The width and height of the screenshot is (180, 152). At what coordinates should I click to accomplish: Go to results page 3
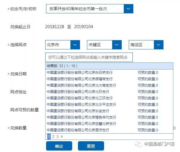[57, 137]
